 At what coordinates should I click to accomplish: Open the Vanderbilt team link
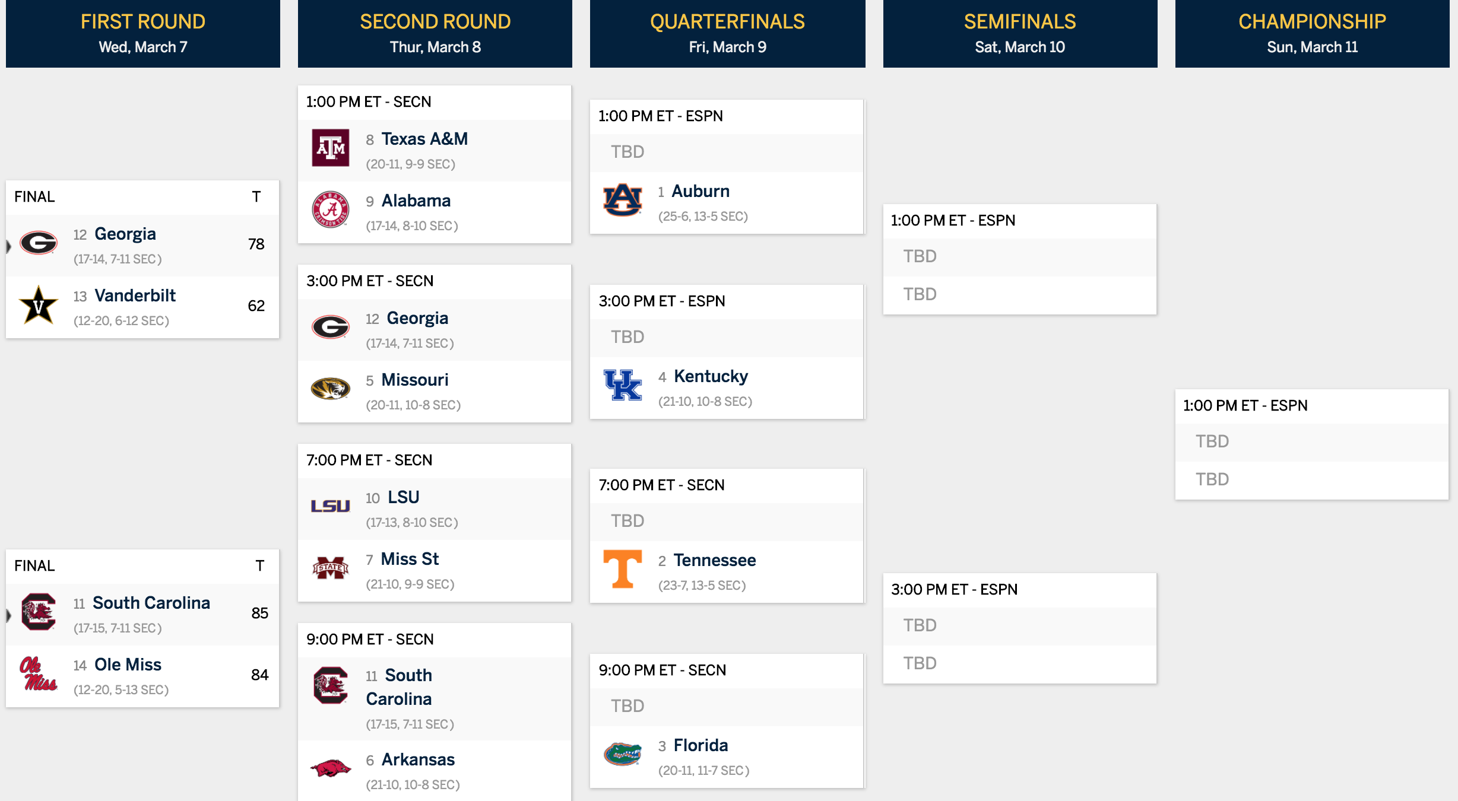click(135, 295)
